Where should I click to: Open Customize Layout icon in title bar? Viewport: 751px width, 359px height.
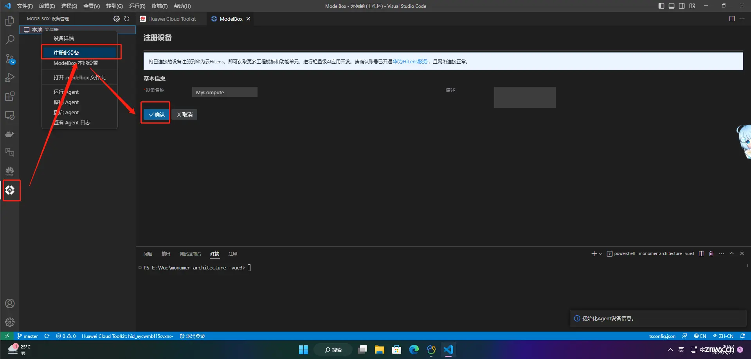[692, 6]
